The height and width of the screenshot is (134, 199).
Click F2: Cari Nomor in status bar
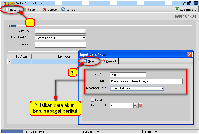coord(92,132)
